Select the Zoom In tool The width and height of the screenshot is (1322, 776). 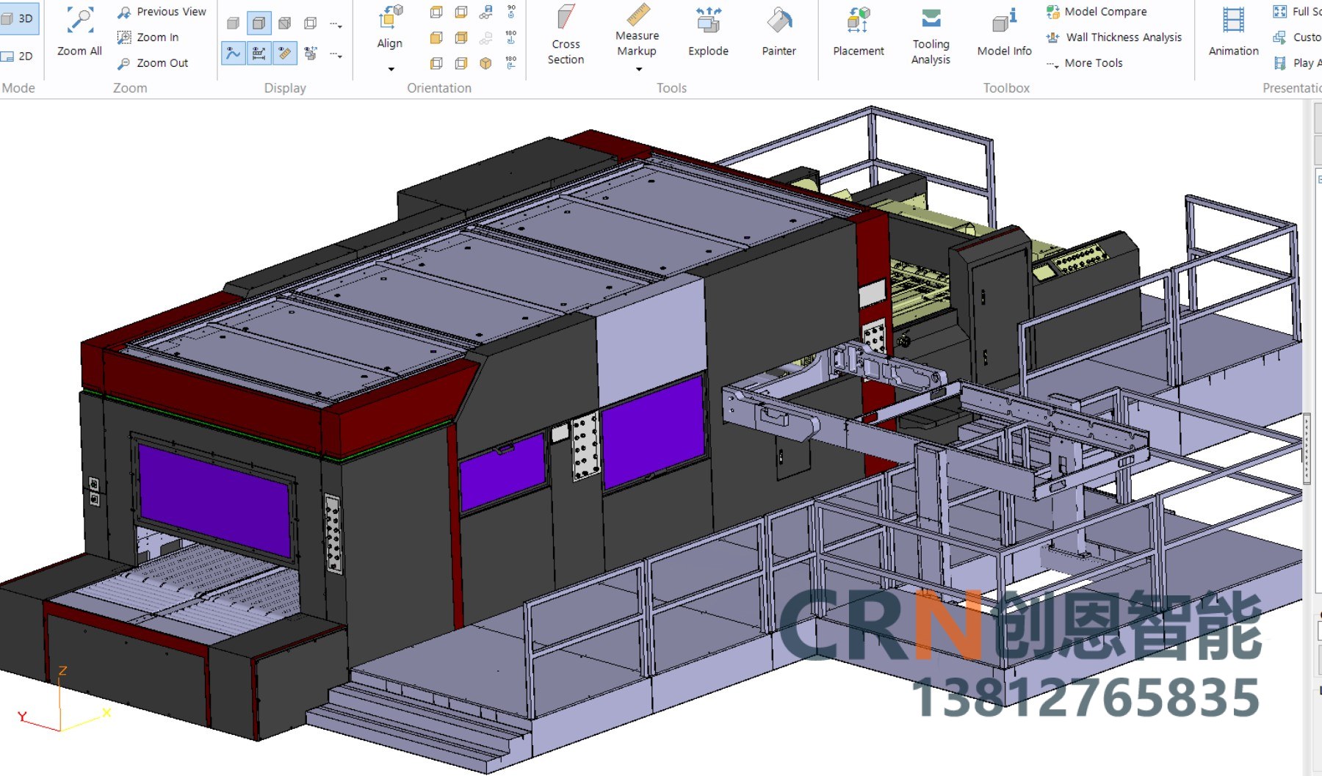click(148, 37)
